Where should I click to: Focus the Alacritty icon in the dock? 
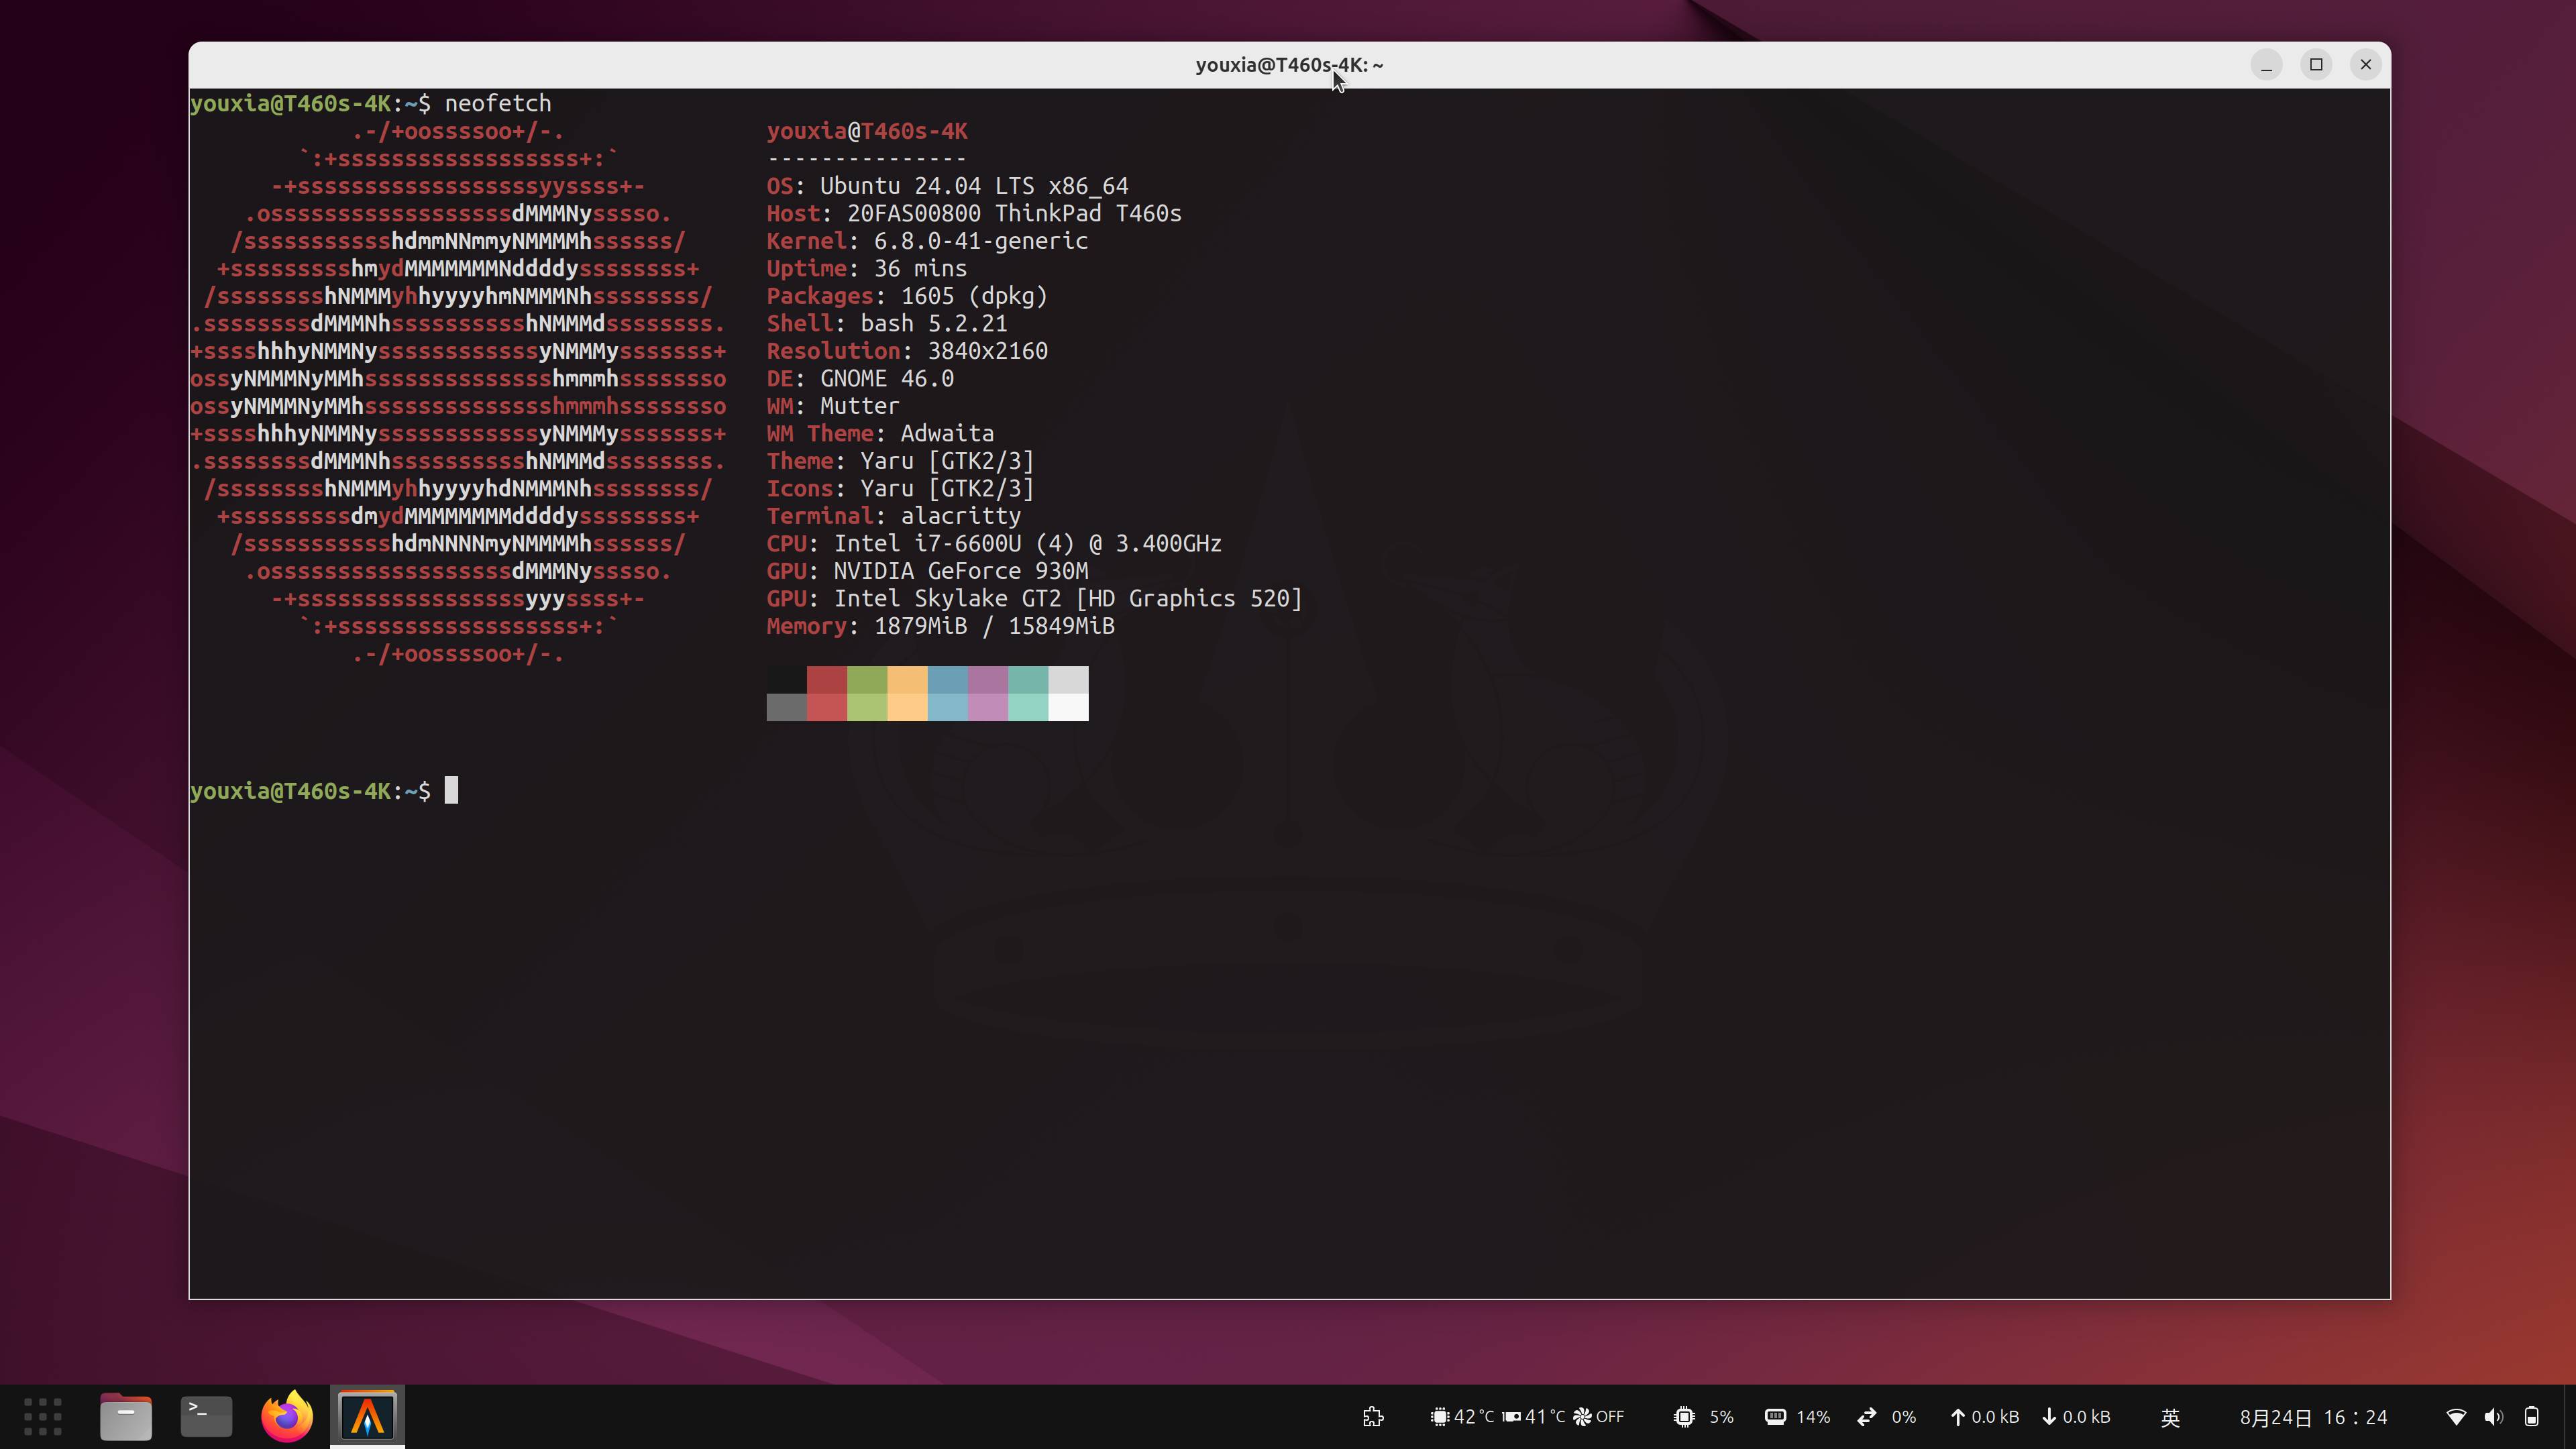[x=367, y=1416]
